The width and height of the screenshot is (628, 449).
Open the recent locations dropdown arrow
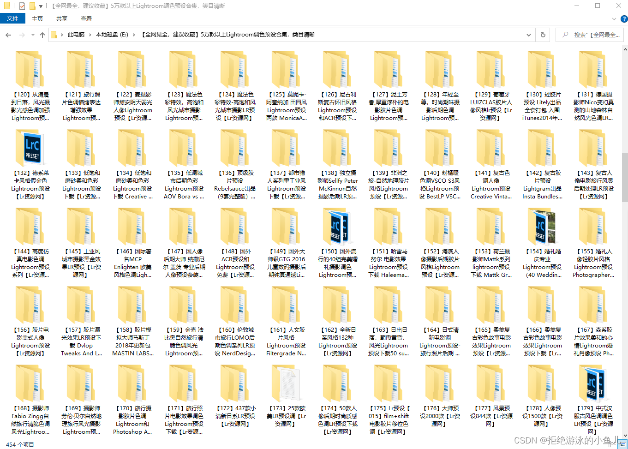[x=33, y=35]
